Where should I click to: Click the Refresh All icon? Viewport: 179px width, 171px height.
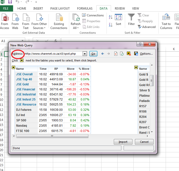tap(76, 17)
